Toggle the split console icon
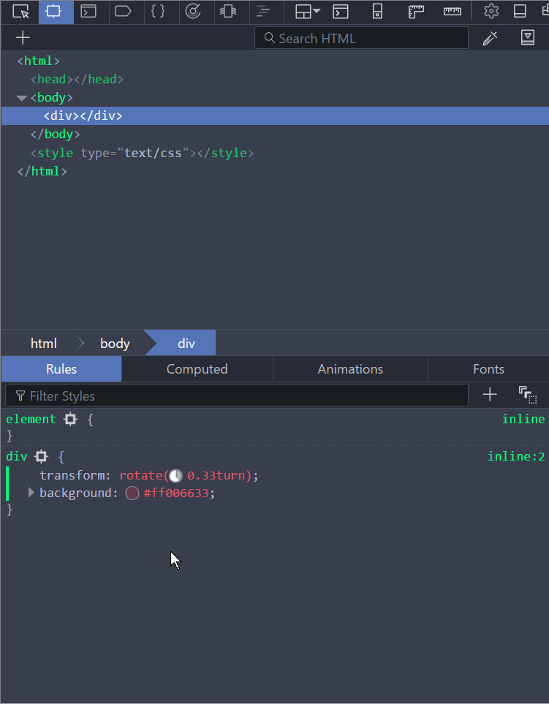The height and width of the screenshot is (704, 549). pyautogui.click(x=341, y=12)
